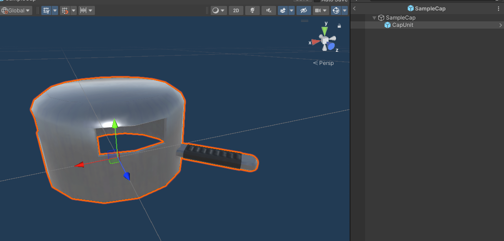Open the hierarchy panel three-dot menu

[x=499, y=9]
